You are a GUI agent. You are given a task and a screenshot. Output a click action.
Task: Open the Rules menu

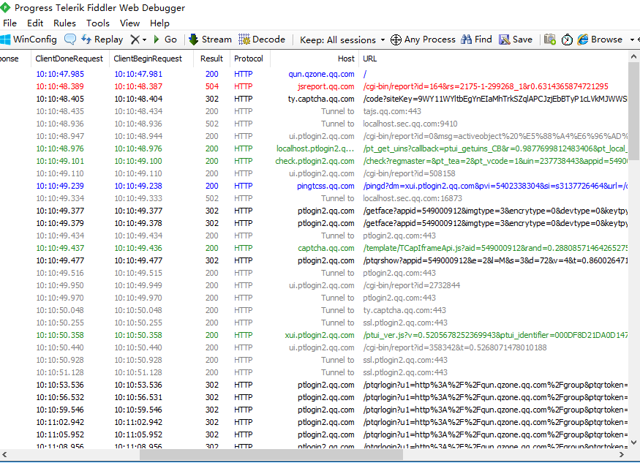[x=64, y=23]
